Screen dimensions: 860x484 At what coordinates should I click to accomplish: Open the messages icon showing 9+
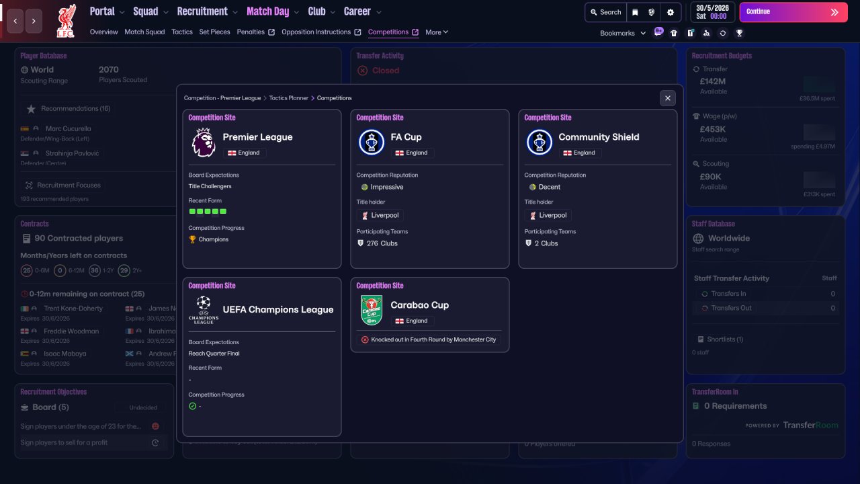658,32
